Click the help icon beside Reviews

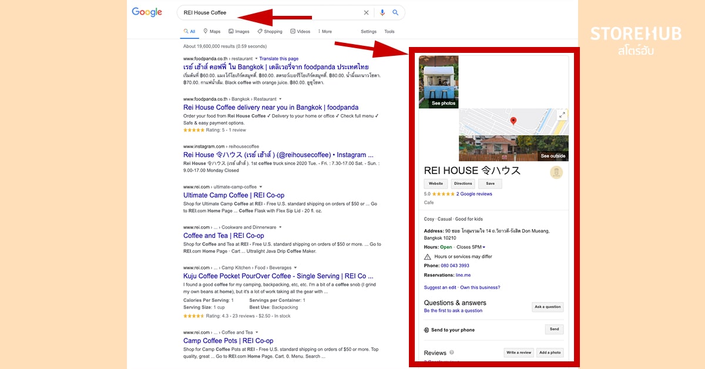(452, 353)
